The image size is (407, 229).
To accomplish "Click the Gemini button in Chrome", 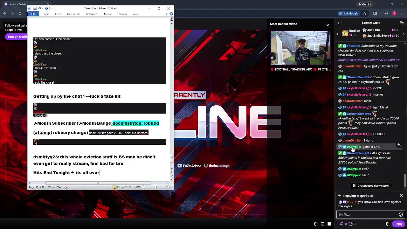I will click(364, 4).
